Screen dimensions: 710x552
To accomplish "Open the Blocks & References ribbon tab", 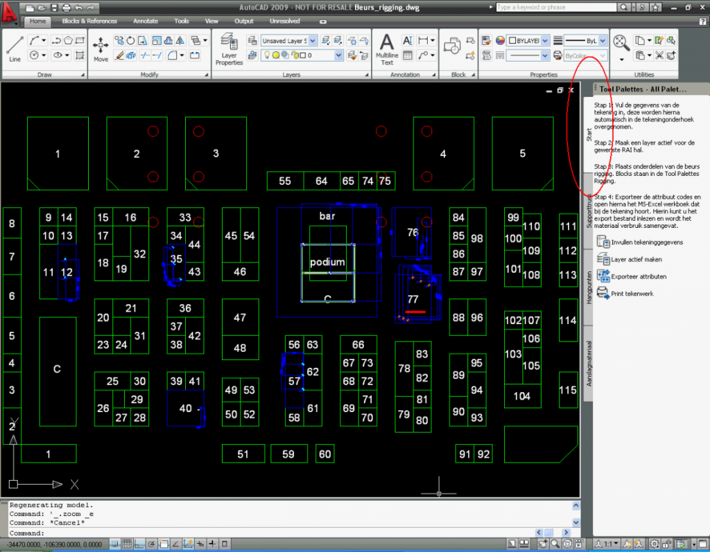I will [x=89, y=21].
